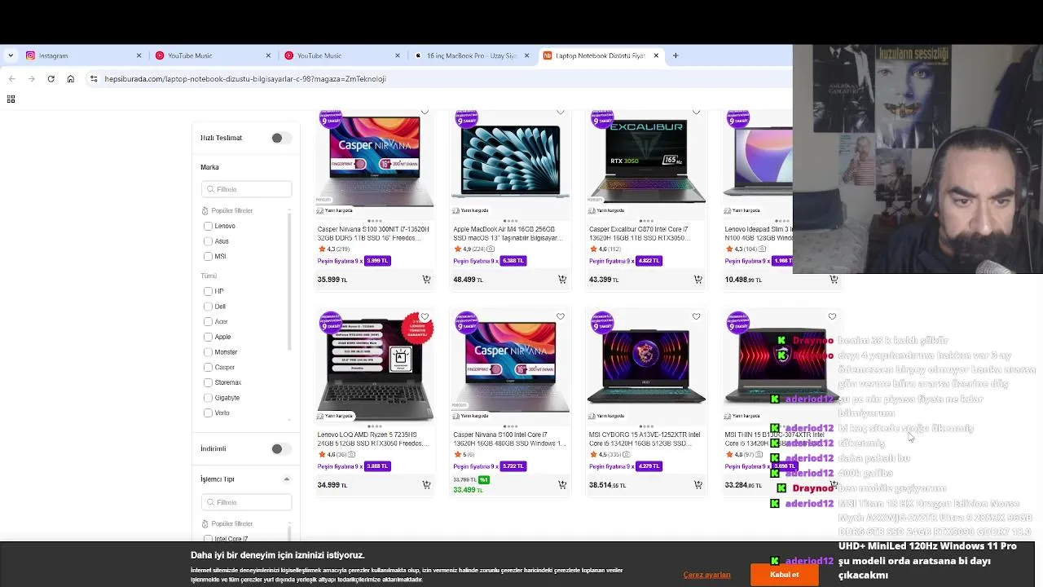Image resolution: width=1043 pixels, height=587 pixels.
Task: Favorite the MSI THIN 15 laptop
Action: pos(832,316)
